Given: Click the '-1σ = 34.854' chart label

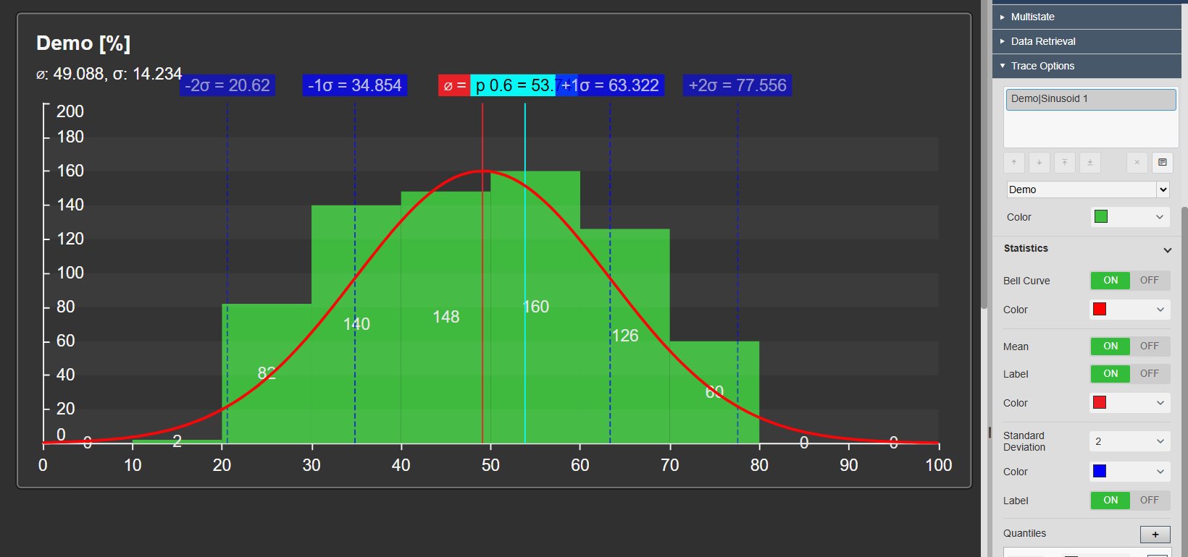Looking at the screenshot, I should point(355,85).
